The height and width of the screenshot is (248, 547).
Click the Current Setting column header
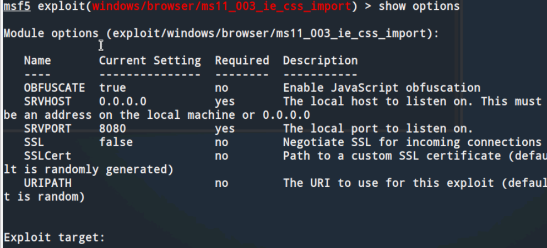[x=150, y=60]
